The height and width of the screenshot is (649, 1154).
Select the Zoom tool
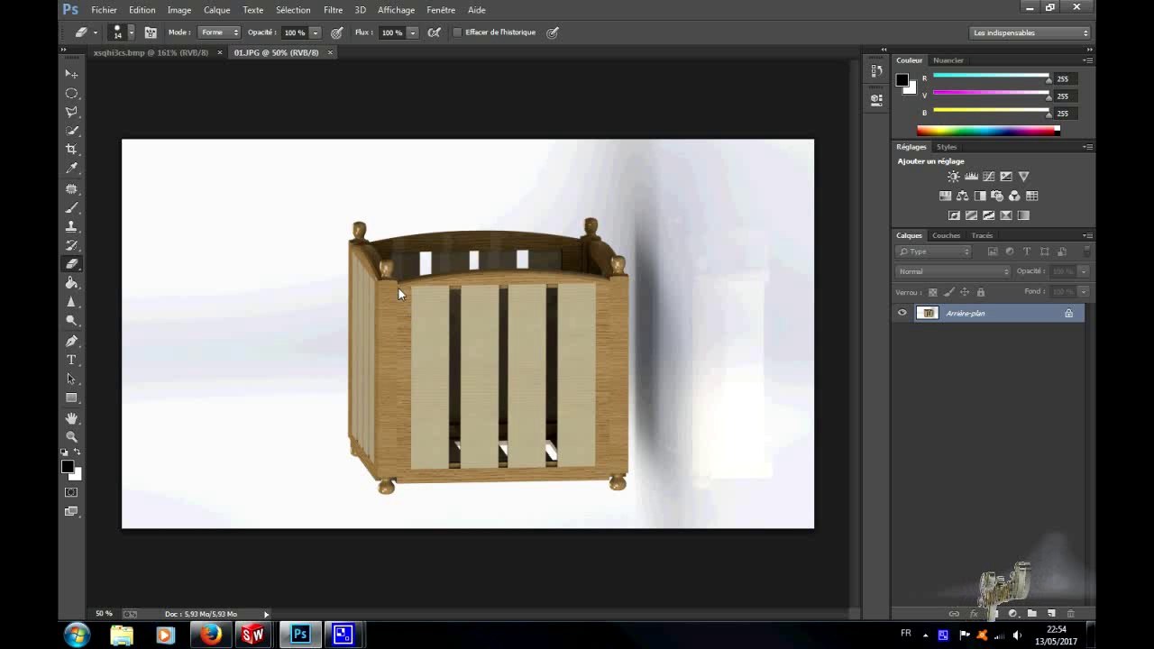pos(71,437)
